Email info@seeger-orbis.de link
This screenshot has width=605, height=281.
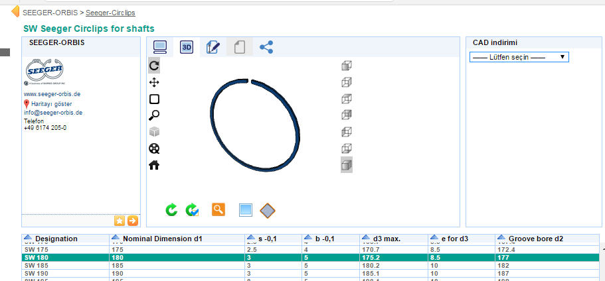pos(53,113)
